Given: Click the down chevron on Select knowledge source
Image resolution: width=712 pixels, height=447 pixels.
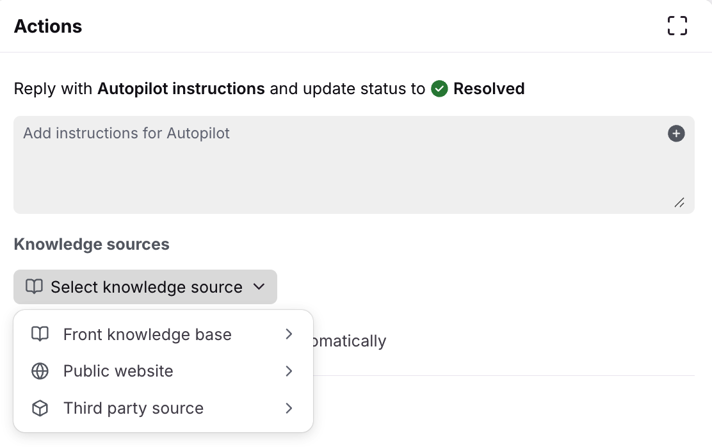Looking at the screenshot, I should (x=259, y=287).
